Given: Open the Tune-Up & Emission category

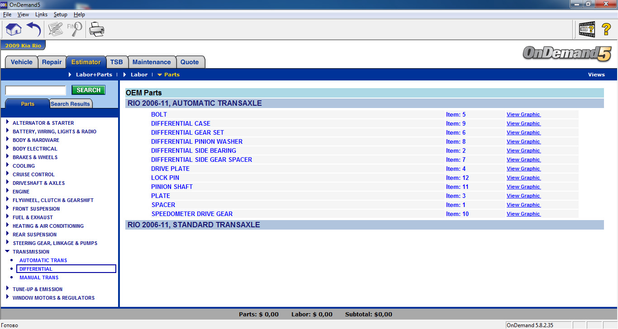Looking at the screenshot, I should point(38,289).
